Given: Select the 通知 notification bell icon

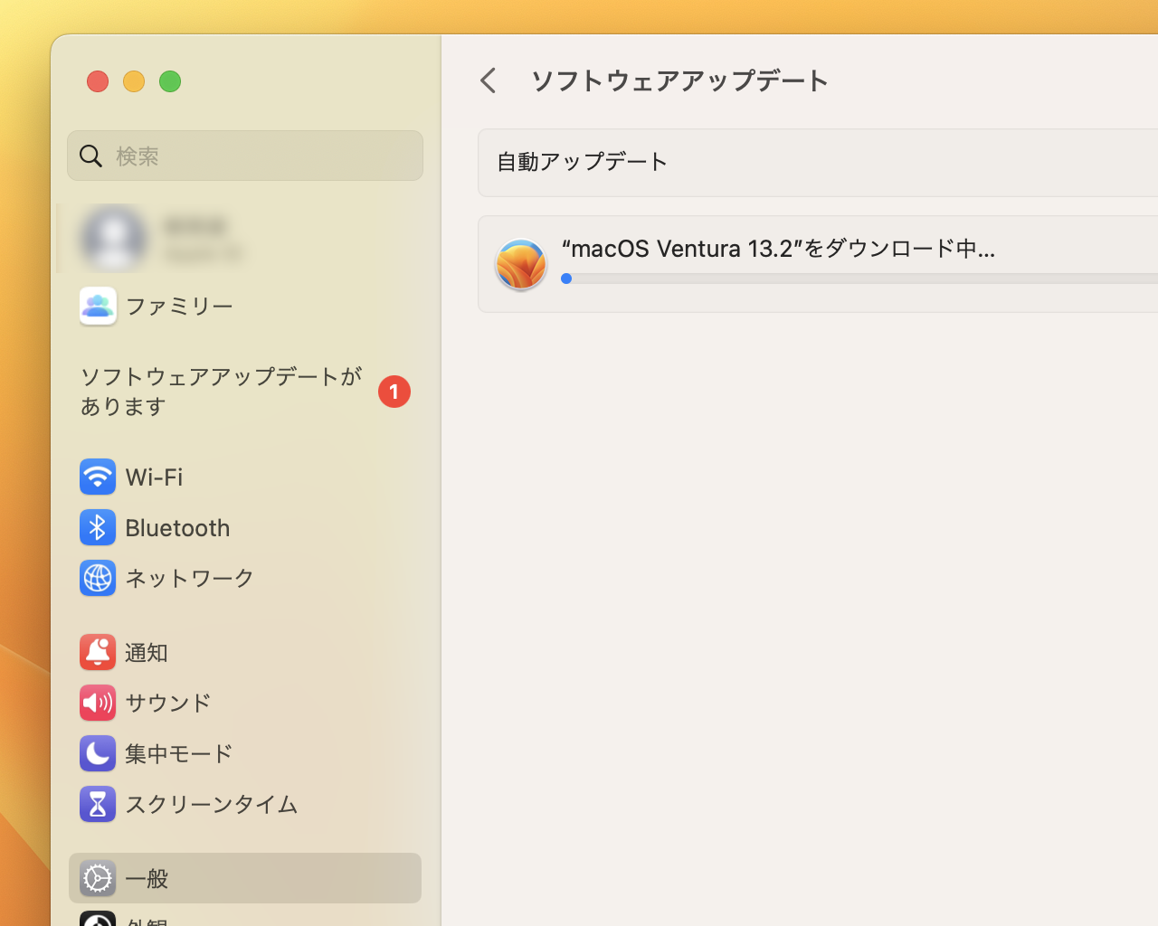Looking at the screenshot, I should tap(98, 652).
